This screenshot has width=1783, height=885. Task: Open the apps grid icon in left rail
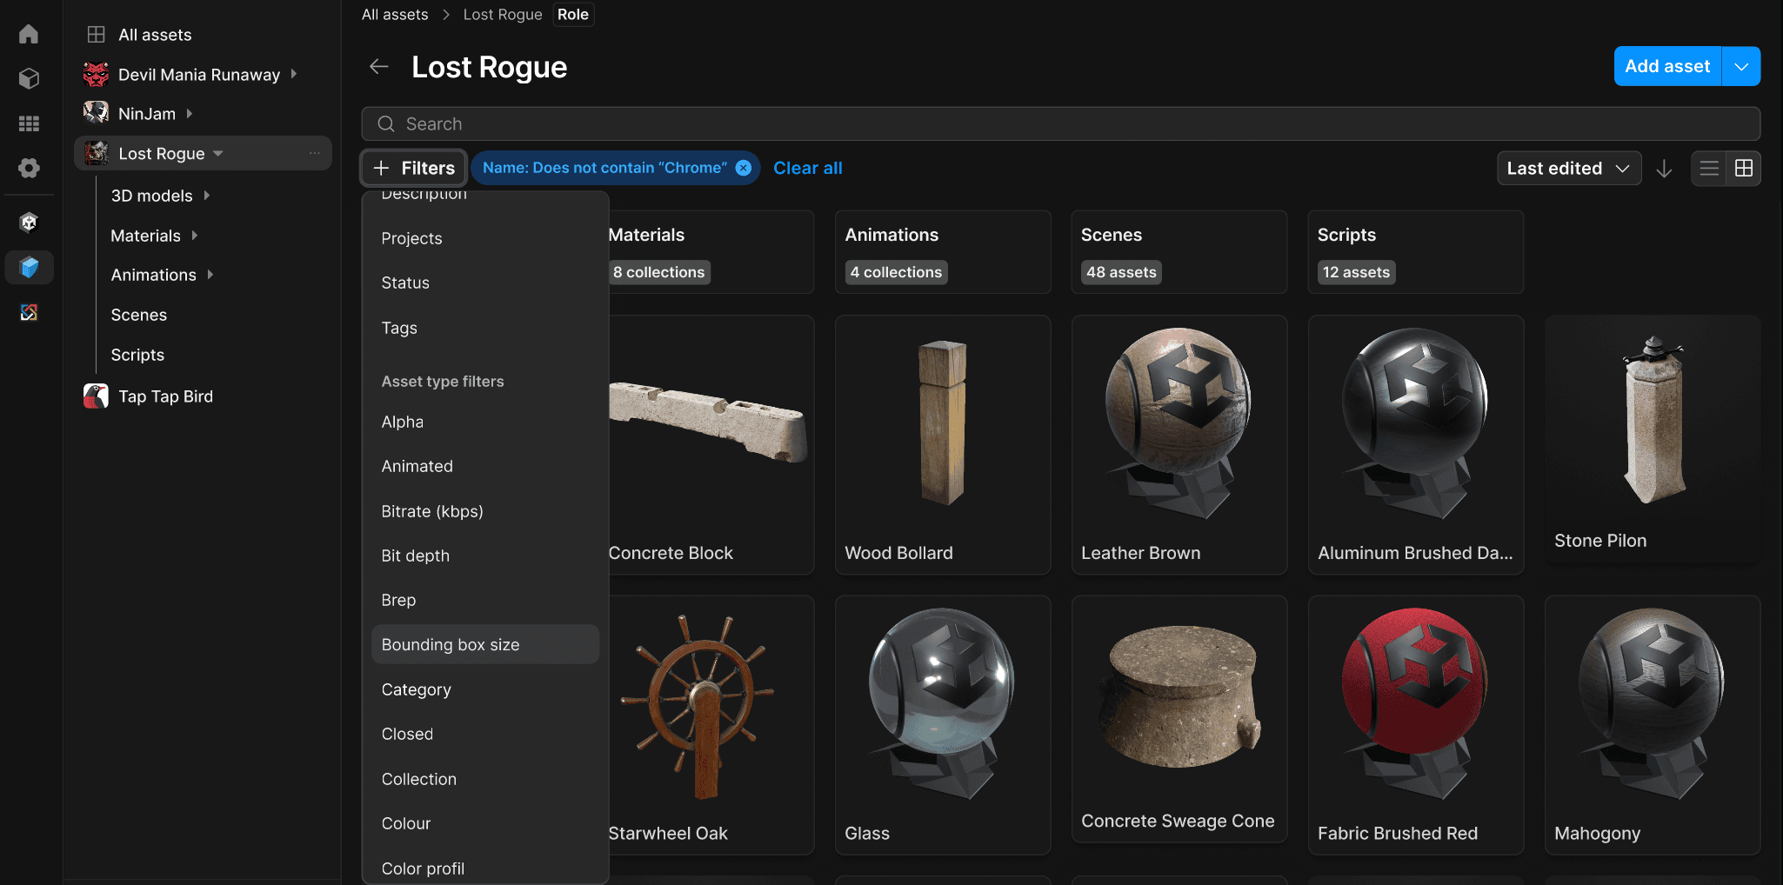28,123
